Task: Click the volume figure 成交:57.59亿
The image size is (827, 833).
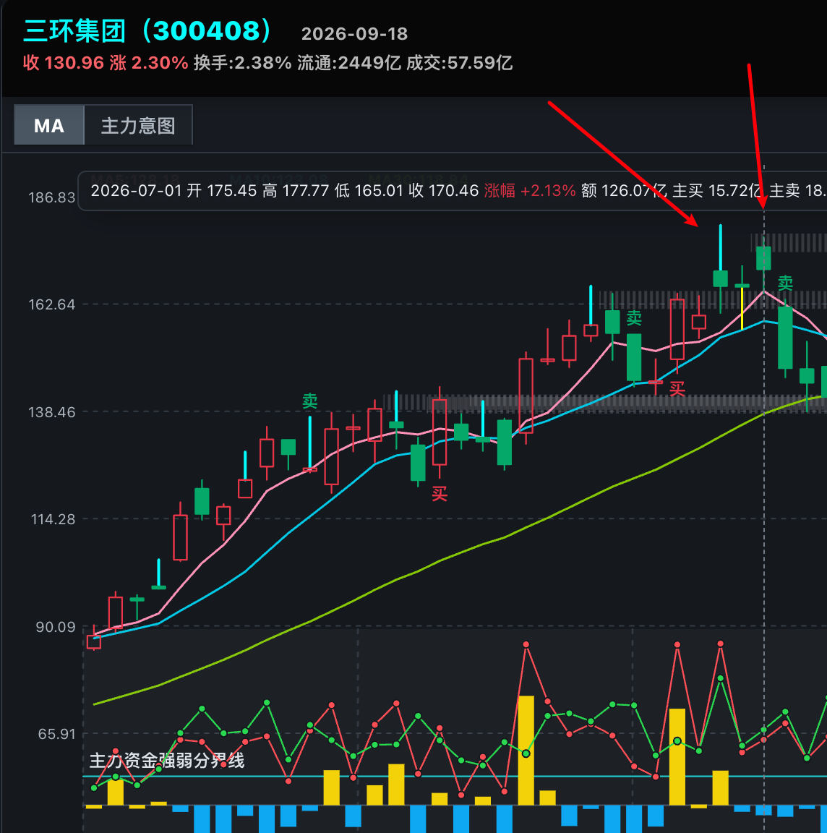Action: pos(460,63)
